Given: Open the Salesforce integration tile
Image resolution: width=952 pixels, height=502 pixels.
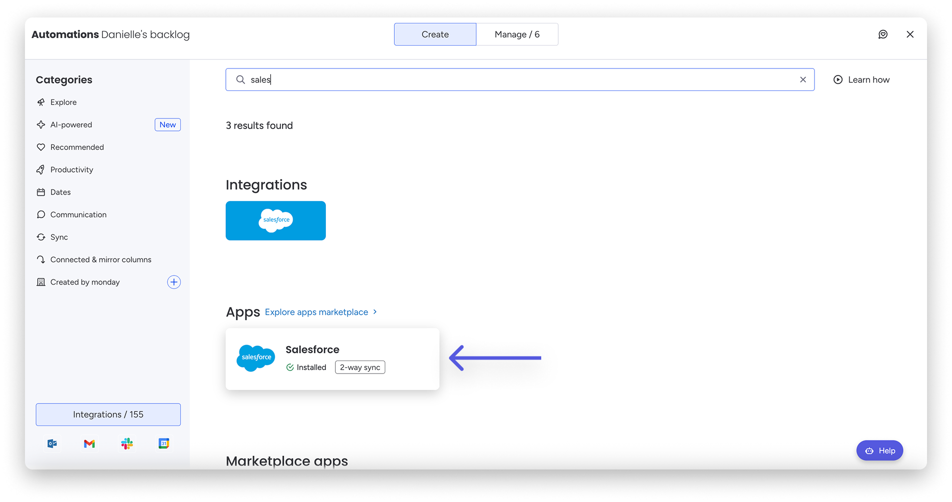Looking at the screenshot, I should (x=275, y=220).
